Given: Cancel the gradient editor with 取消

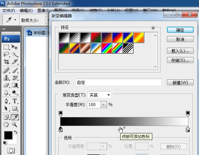Looking at the screenshot, I should pos(180,39).
